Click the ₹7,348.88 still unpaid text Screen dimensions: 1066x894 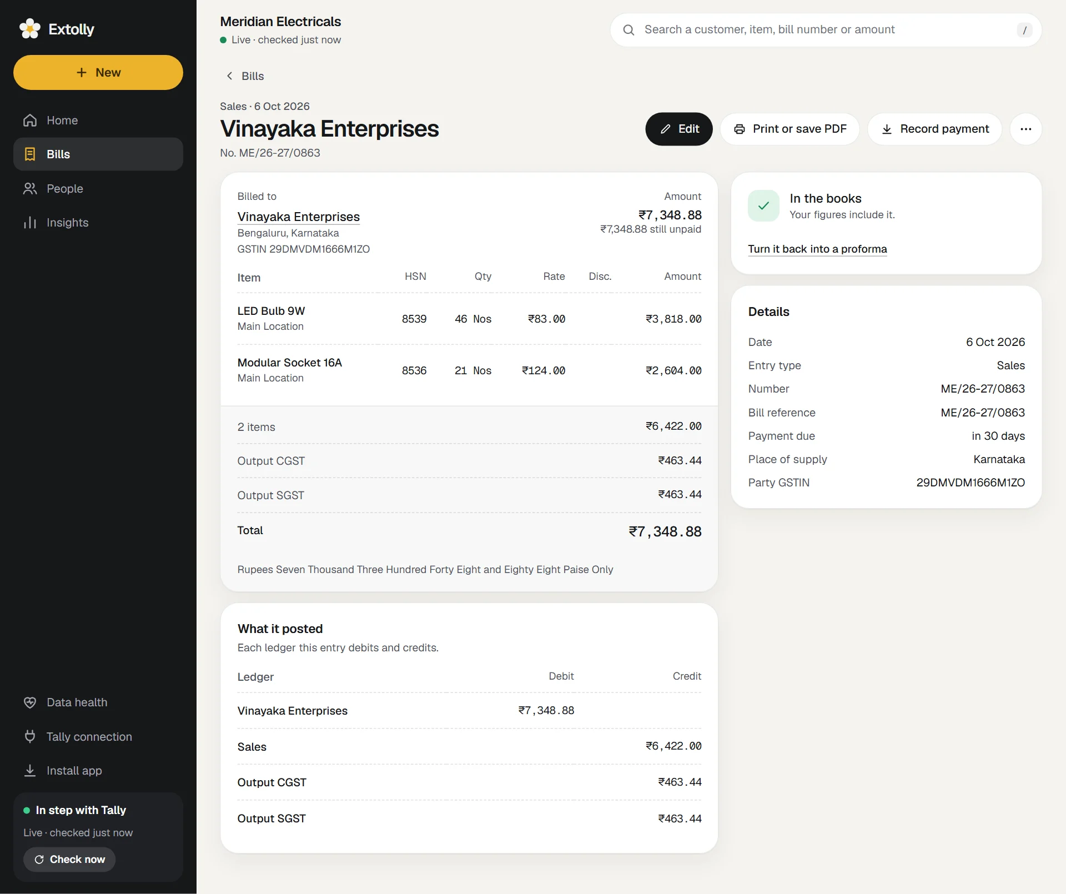pos(651,229)
